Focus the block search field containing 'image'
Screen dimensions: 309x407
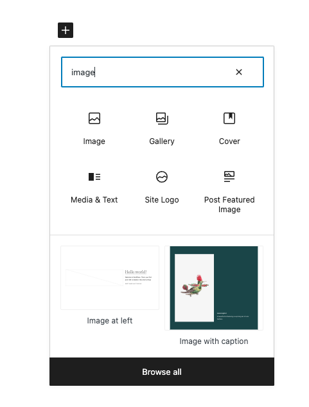[163, 72]
